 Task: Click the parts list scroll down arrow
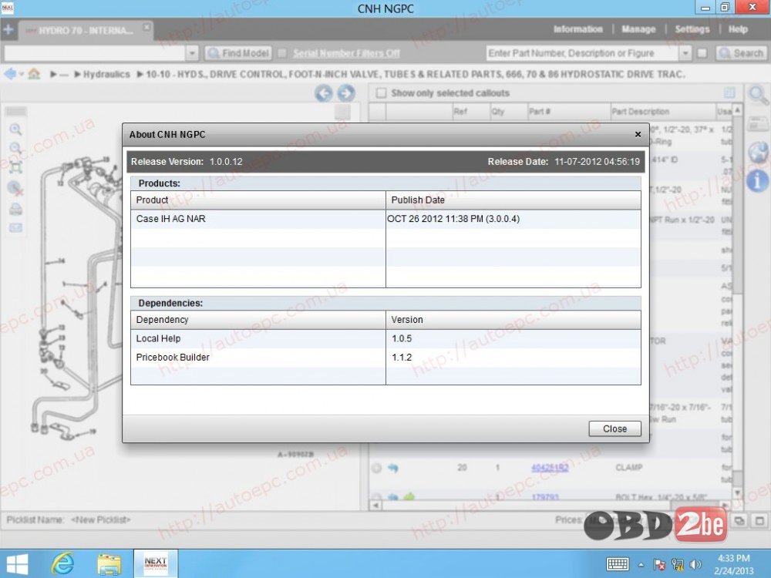(737, 492)
